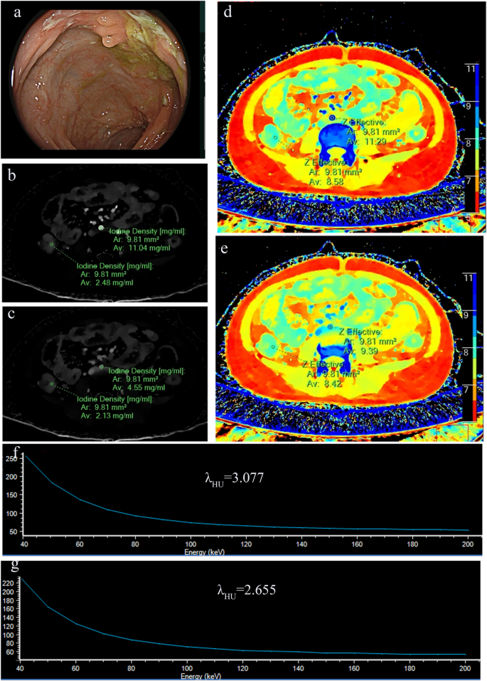Select the artery ROI circle in panel c
The image size is (487, 681).
point(102,367)
